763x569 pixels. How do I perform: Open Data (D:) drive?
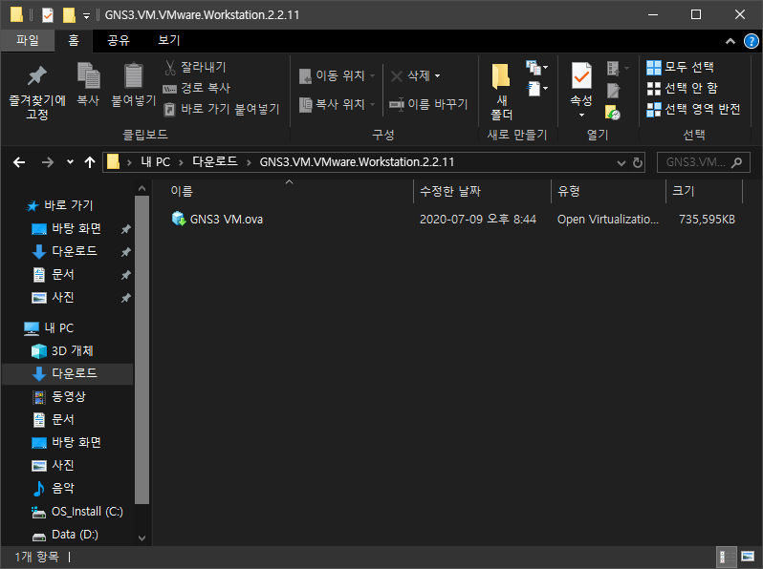point(65,535)
